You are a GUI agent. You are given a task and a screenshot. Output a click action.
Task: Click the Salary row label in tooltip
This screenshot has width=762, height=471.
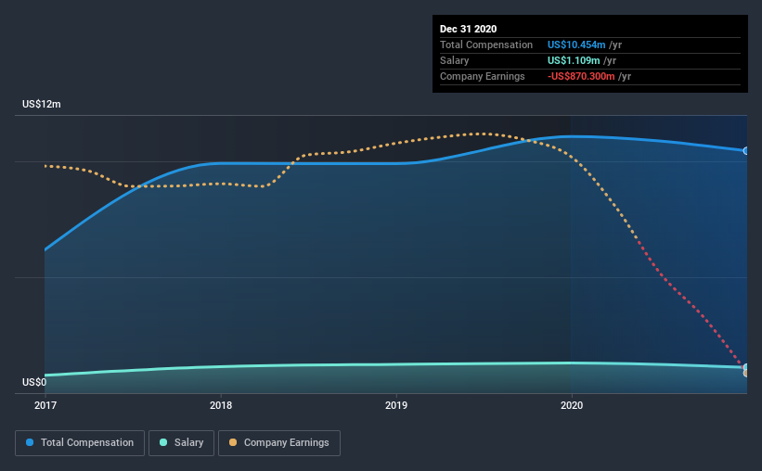(x=455, y=60)
